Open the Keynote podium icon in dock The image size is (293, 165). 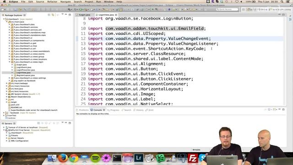coord(84,158)
